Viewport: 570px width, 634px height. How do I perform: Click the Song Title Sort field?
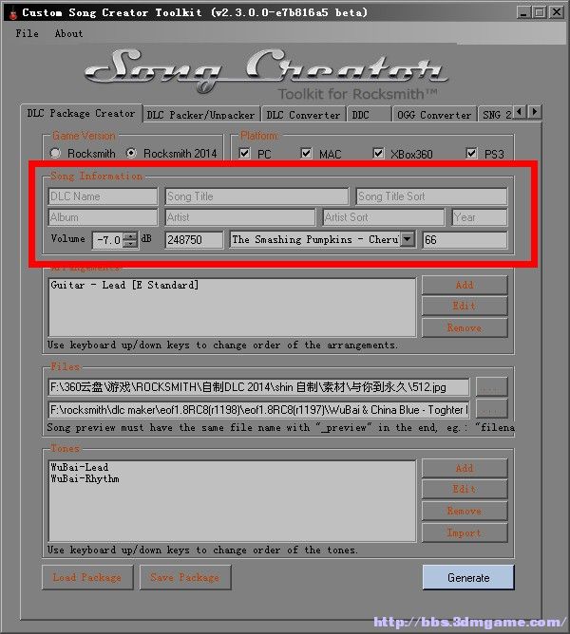click(x=431, y=196)
